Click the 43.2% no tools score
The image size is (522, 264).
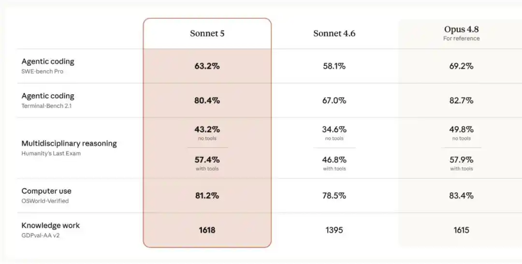[x=207, y=129]
